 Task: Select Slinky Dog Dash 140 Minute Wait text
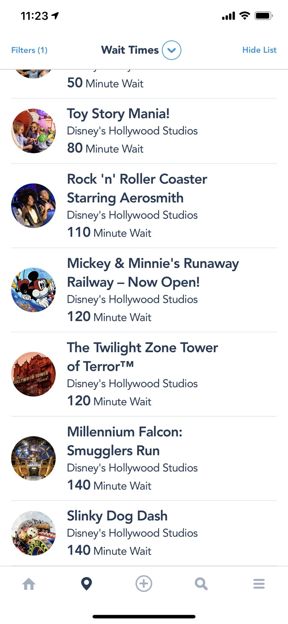[109, 551]
